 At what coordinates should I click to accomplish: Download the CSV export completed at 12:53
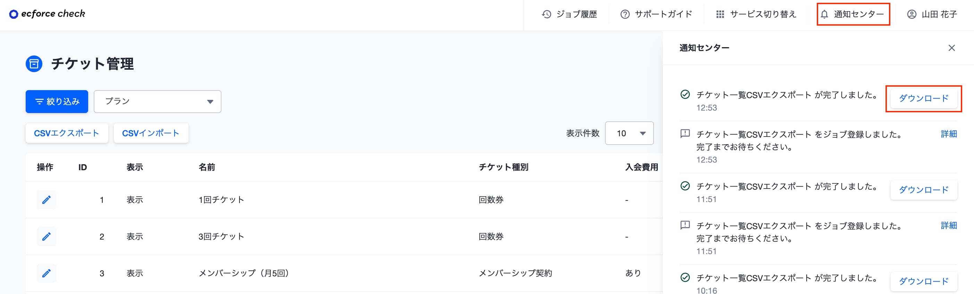pos(923,98)
